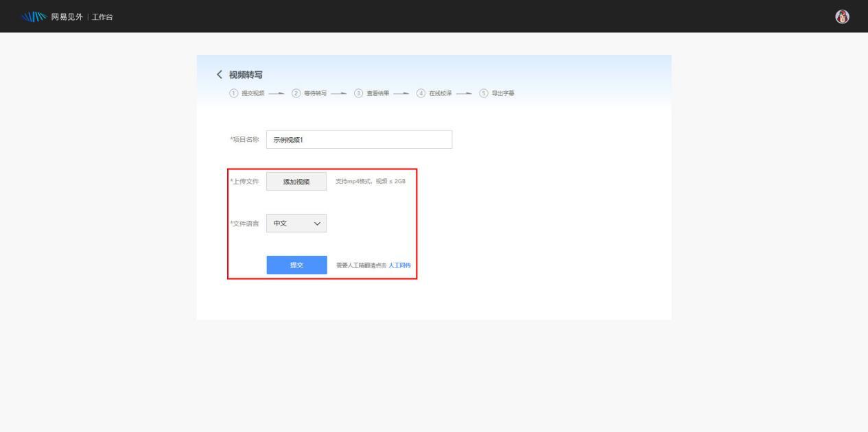Image resolution: width=868 pixels, height=432 pixels.
Task: Expand the 文件语言 dropdown showing 中文
Action: 296,224
